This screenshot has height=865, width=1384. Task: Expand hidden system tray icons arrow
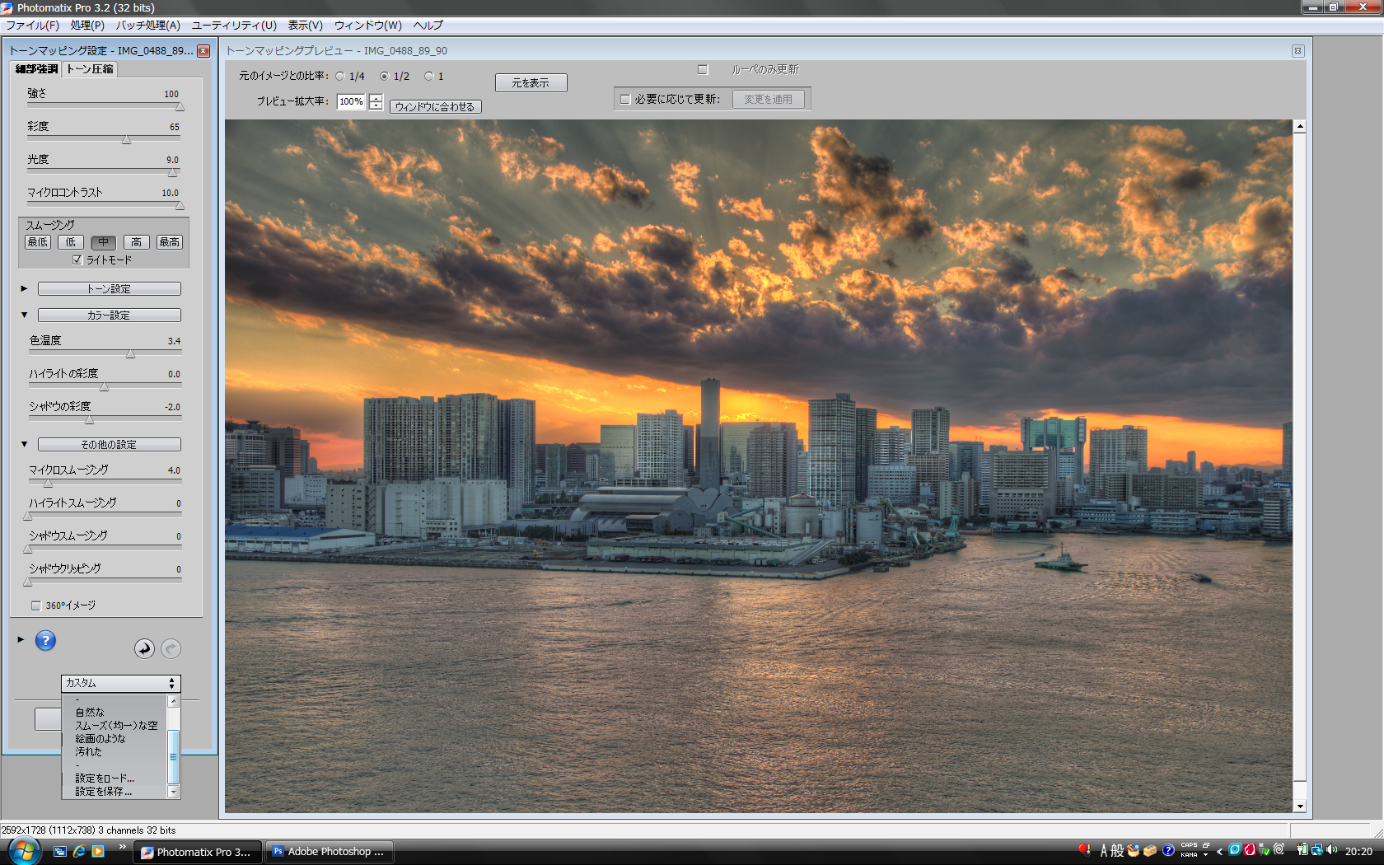tap(1219, 852)
